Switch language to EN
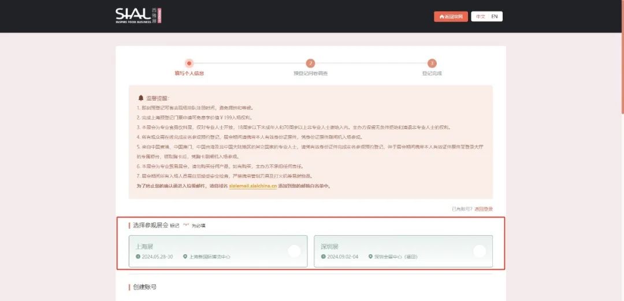The height and width of the screenshot is (301, 624). [x=495, y=17]
